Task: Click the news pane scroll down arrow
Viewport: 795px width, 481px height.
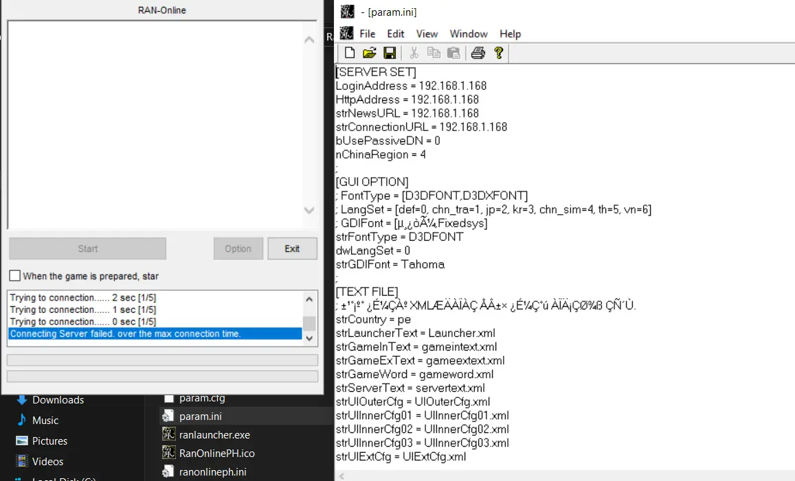Action: (x=309, y=209)
